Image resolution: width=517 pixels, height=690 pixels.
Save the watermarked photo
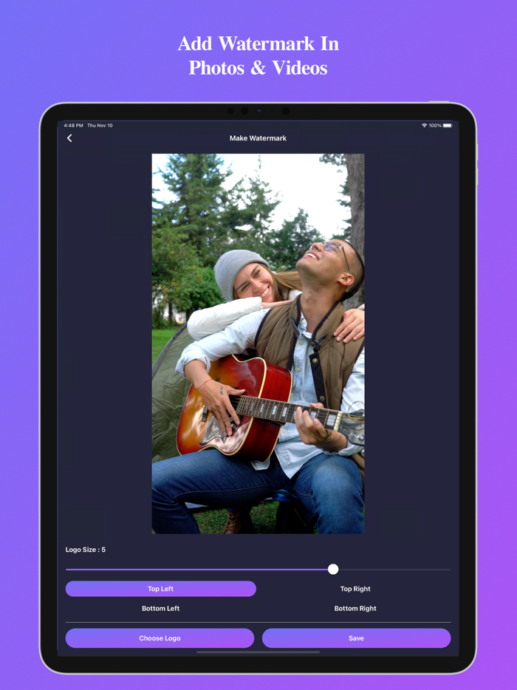click(x=357, y=638)
